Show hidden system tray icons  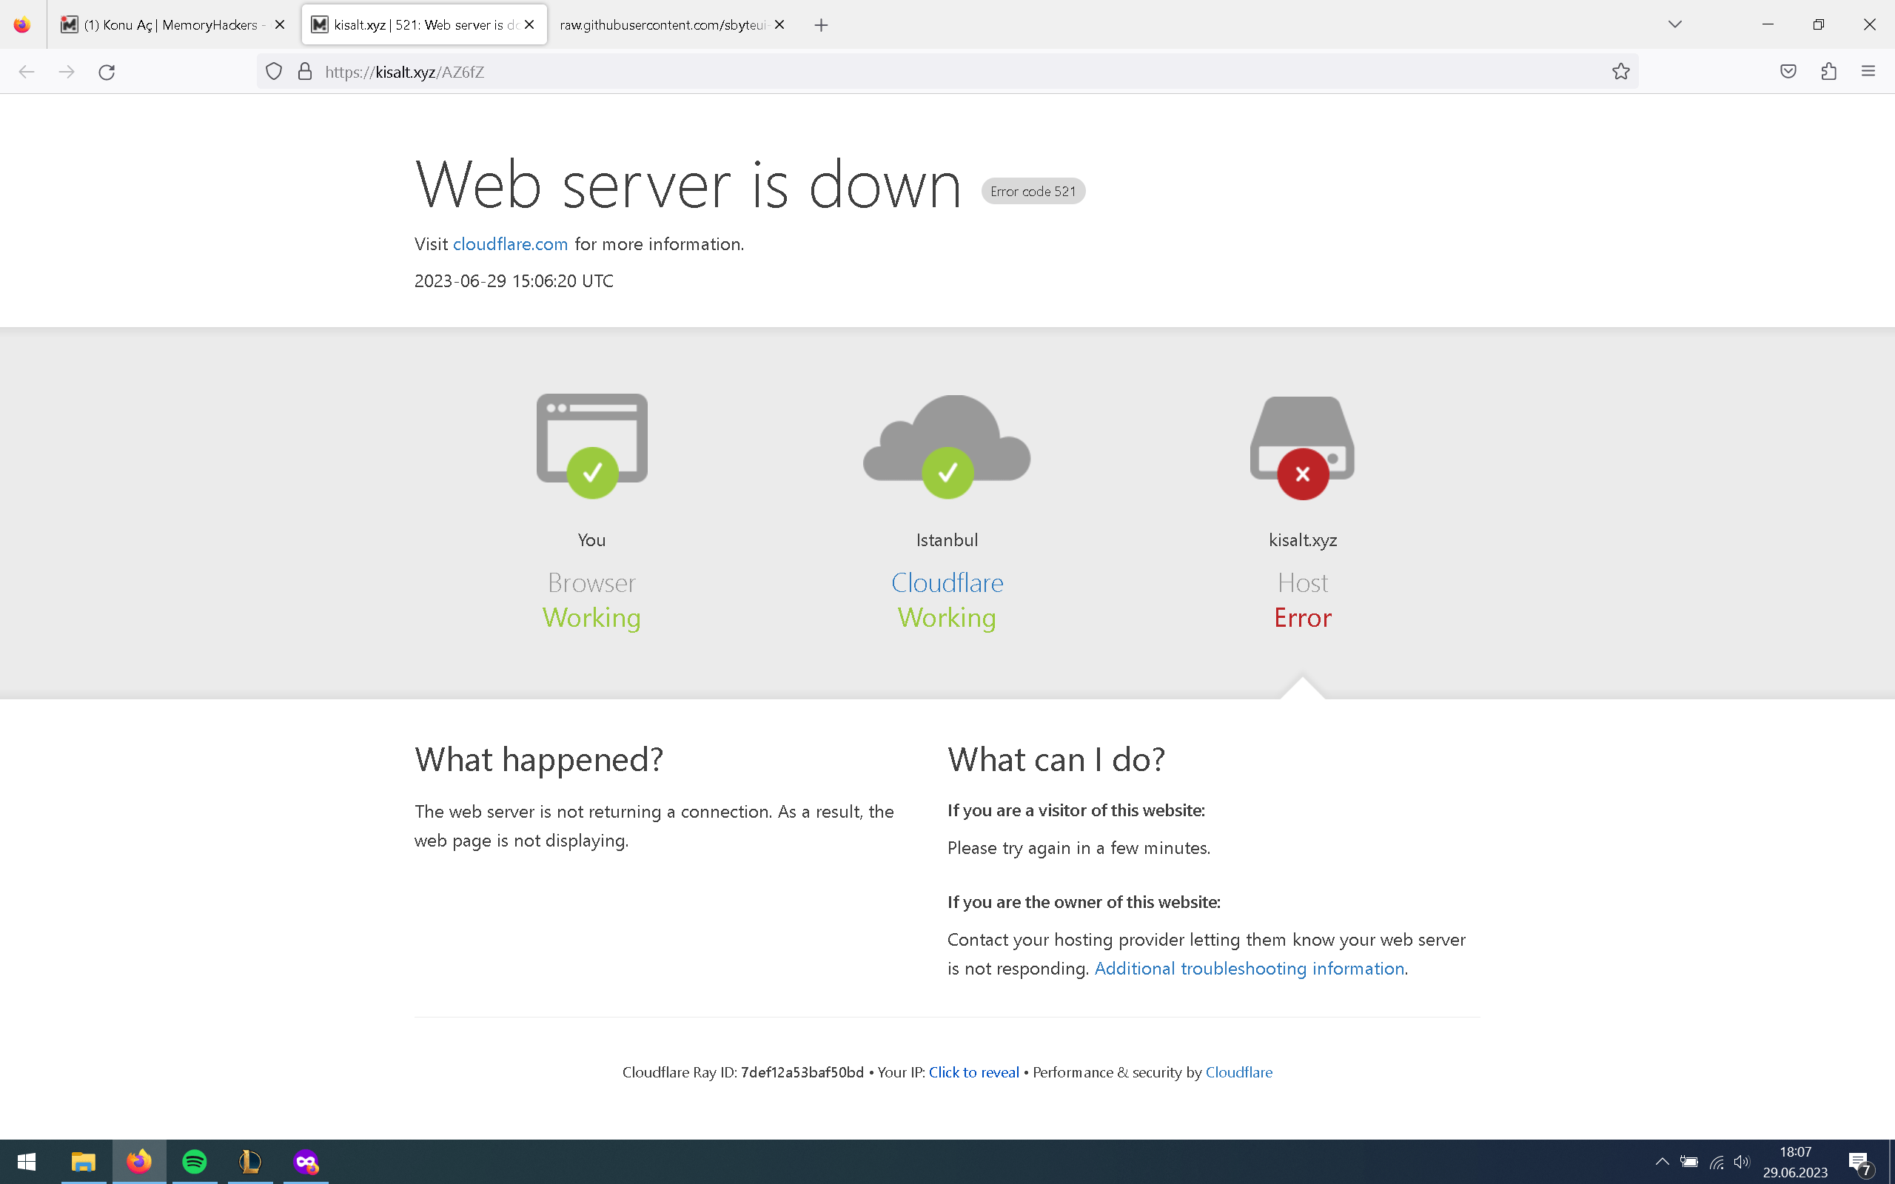click(1662, 1161)
